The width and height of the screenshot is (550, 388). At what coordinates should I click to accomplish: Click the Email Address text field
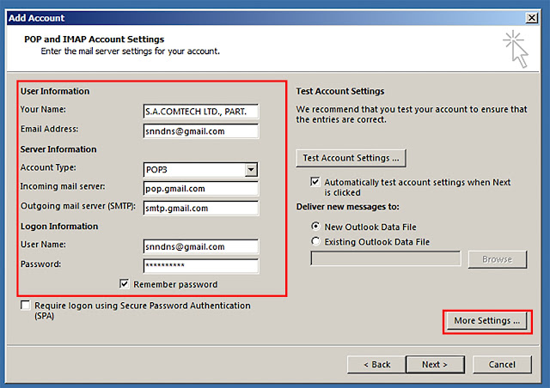point(200,131)
